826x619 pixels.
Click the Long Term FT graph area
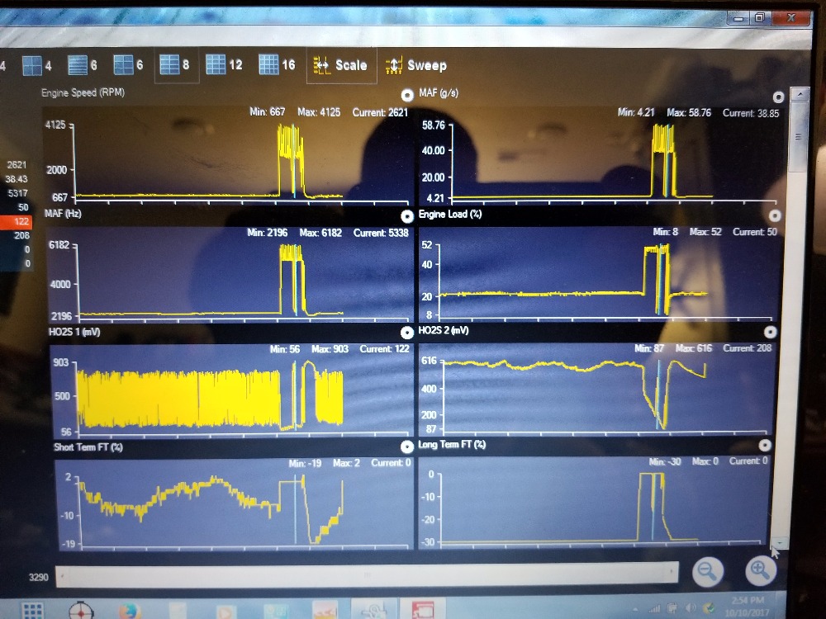(595, 505)
